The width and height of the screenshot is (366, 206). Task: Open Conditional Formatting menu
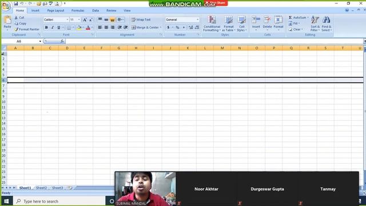pyautogui.click(x=212, y=23)
